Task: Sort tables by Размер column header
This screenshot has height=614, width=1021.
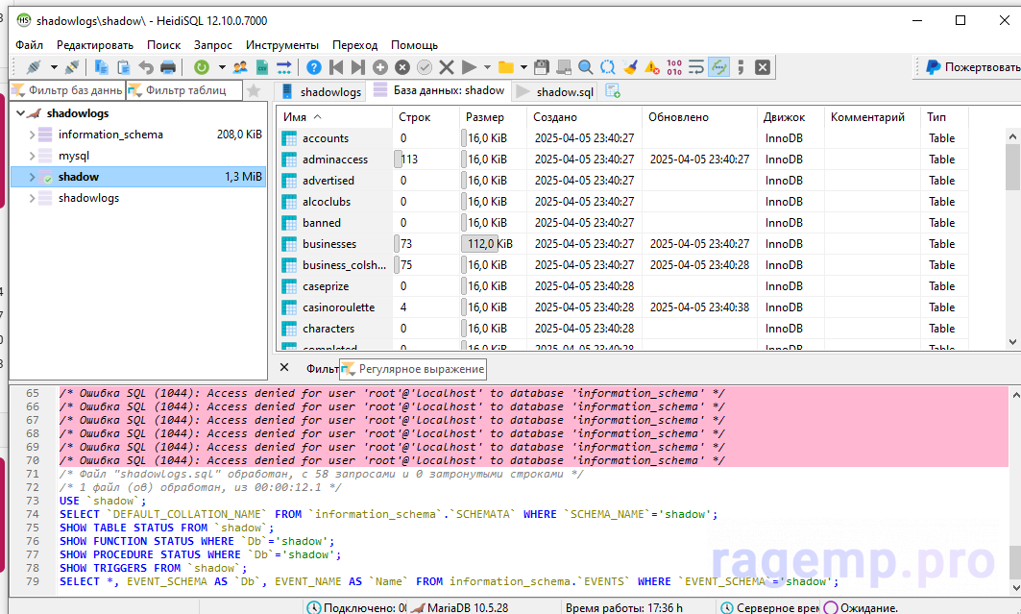Action: [492, 117]
